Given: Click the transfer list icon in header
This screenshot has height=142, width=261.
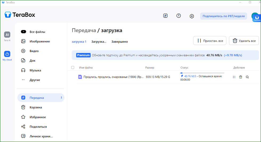Looking at the screenshot, I should pyautogui.click(x=165, y=16).
